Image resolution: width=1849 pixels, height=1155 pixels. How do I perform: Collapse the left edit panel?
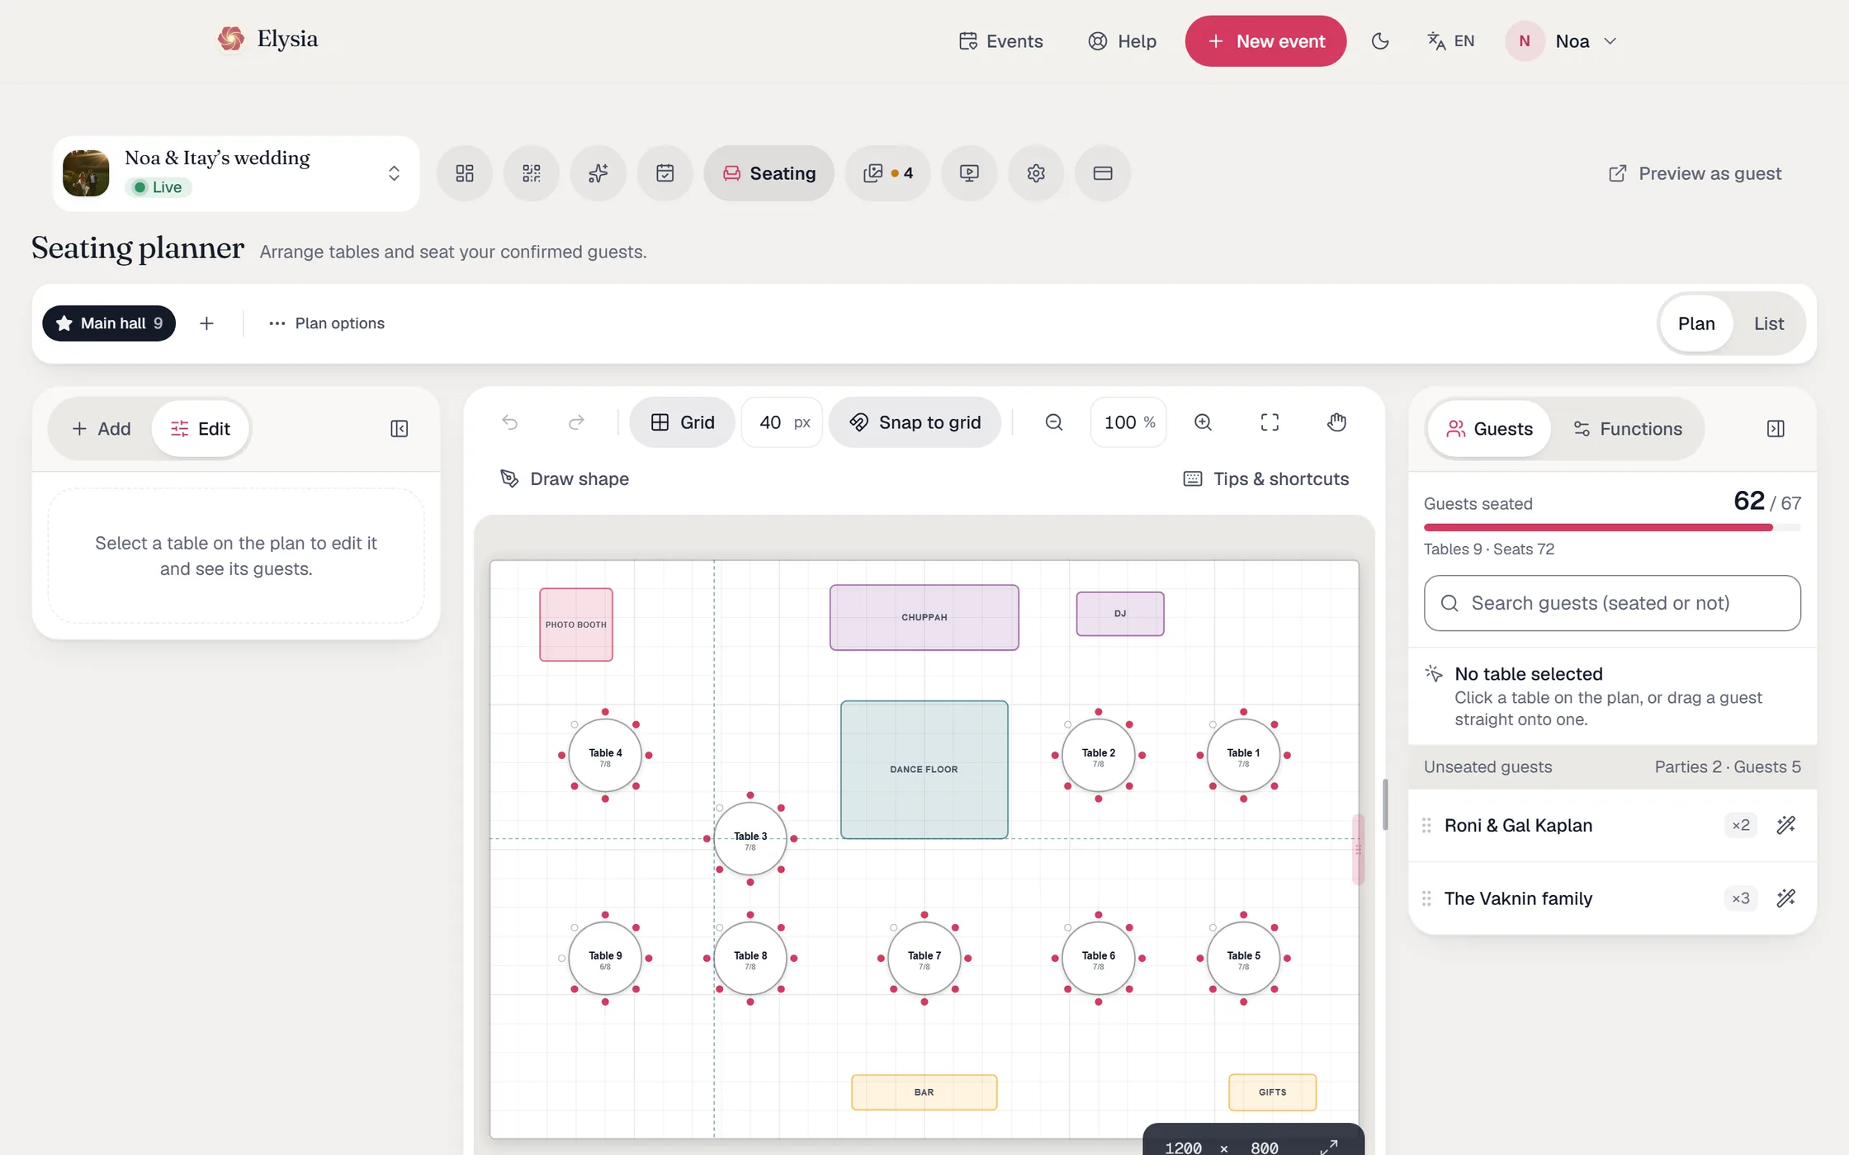tap(400, 429)
